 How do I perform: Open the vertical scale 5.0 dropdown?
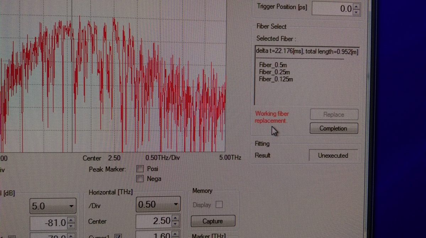71,206
